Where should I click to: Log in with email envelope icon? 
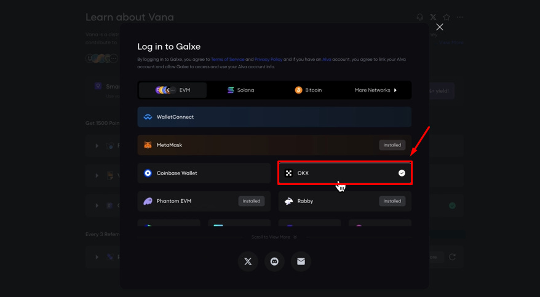click(301, 261)
